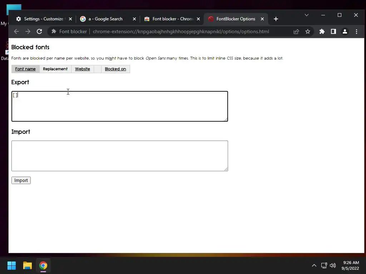Reload the current page
Viewport: 366px width, 274px height.
(x=39, y=31)
